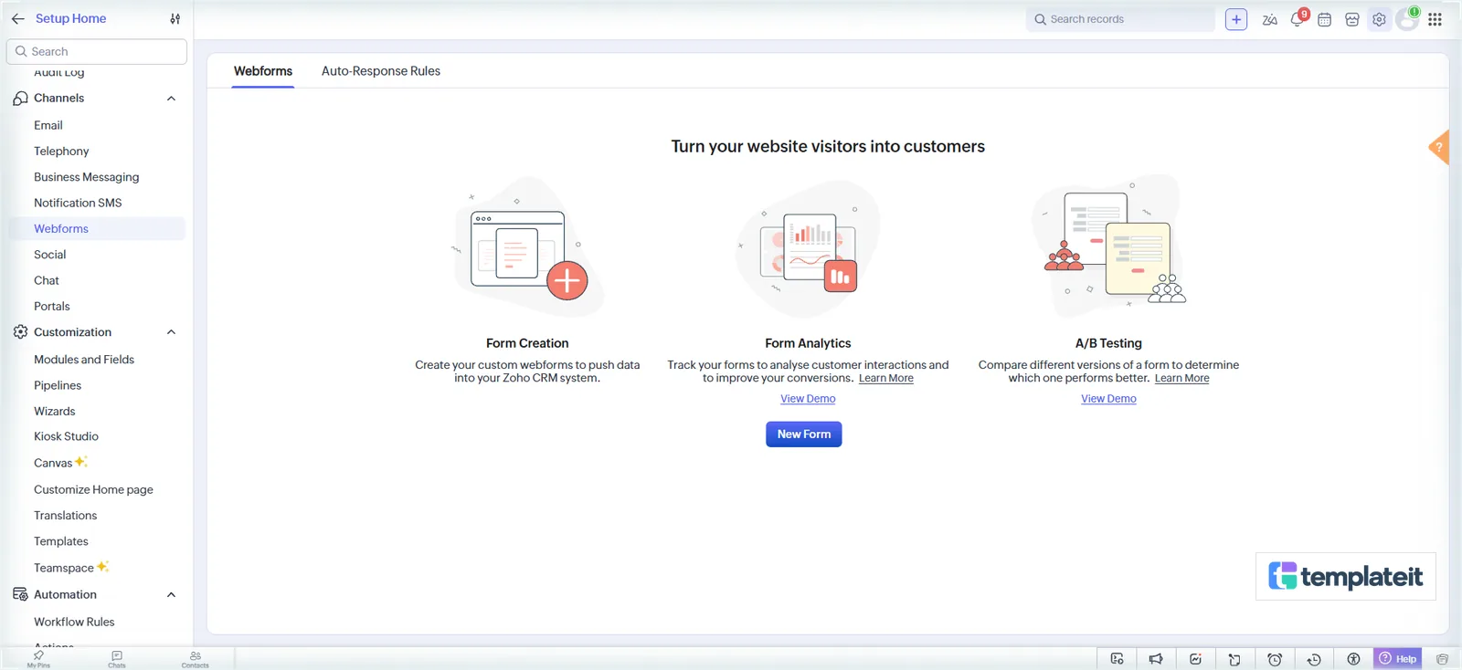Click the megaphone announcements icon

point(1156,659)
